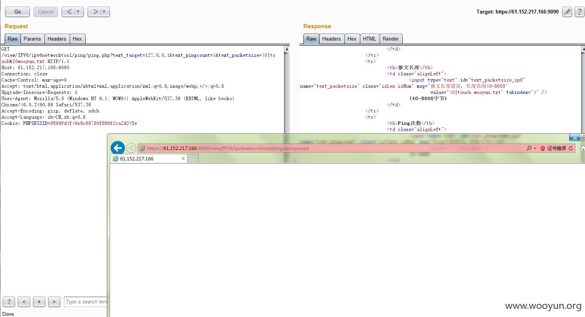
Task: Open the next-history dropdown arrow
Action: pyautogui.click(x=104, y=12)
